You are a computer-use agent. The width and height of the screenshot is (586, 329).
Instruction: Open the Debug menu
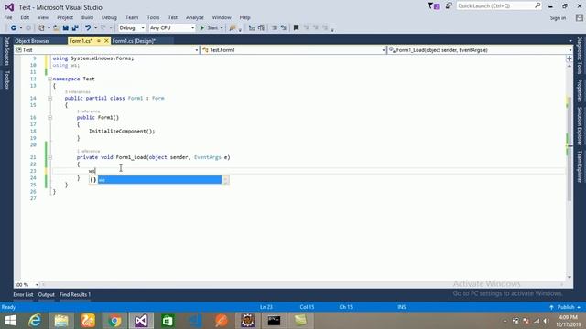[109, 17]
